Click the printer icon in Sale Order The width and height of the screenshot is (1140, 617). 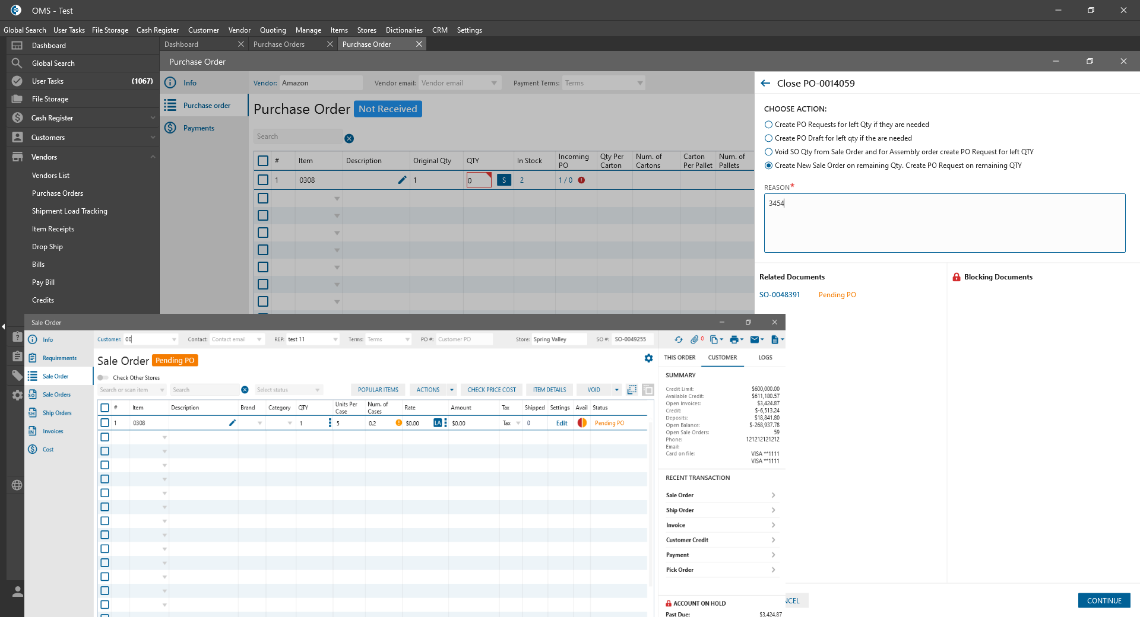734,340
